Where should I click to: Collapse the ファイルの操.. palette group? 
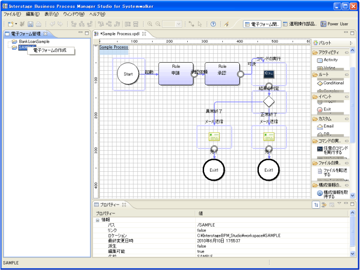click(x=346, y=163)
